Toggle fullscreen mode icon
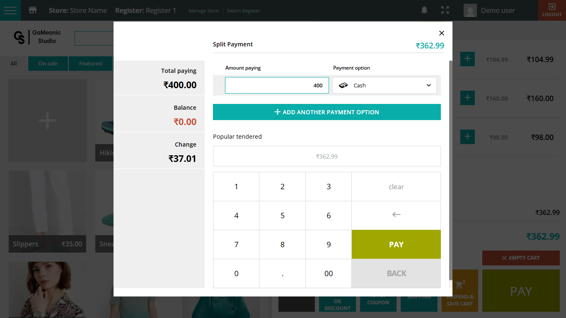Image resolution: width=566 pixels, height=318 pixels. click(x=445, y=10)
